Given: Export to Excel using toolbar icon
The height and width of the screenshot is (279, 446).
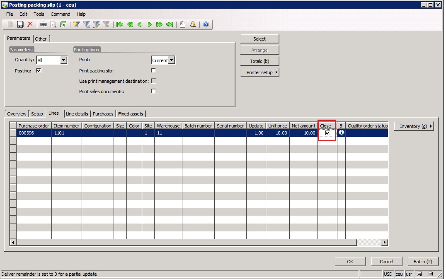Looking at the screenshot, I should (63, 25).
